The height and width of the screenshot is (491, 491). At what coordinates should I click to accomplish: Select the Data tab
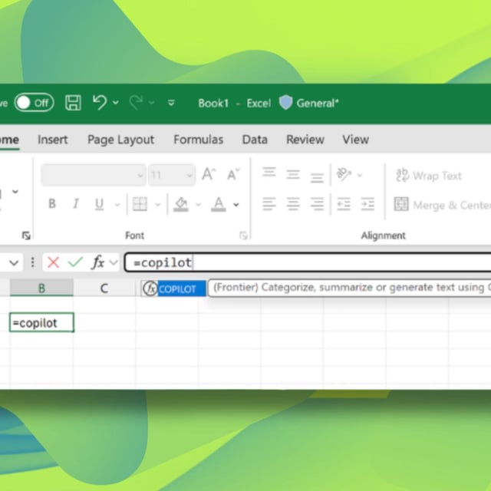coord(255,140)
